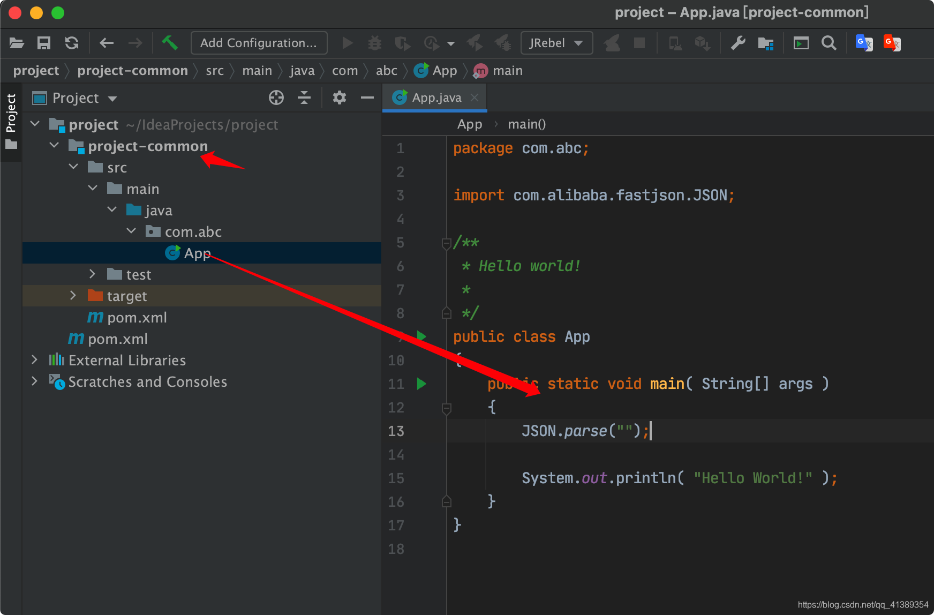Click the Run with Coverage shield icon
Image resolution: width=934 pixels, height=615 pixels.
coord(402,43)
